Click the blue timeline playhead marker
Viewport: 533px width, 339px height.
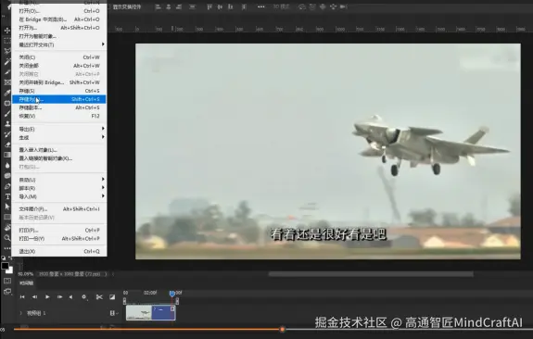172,293
